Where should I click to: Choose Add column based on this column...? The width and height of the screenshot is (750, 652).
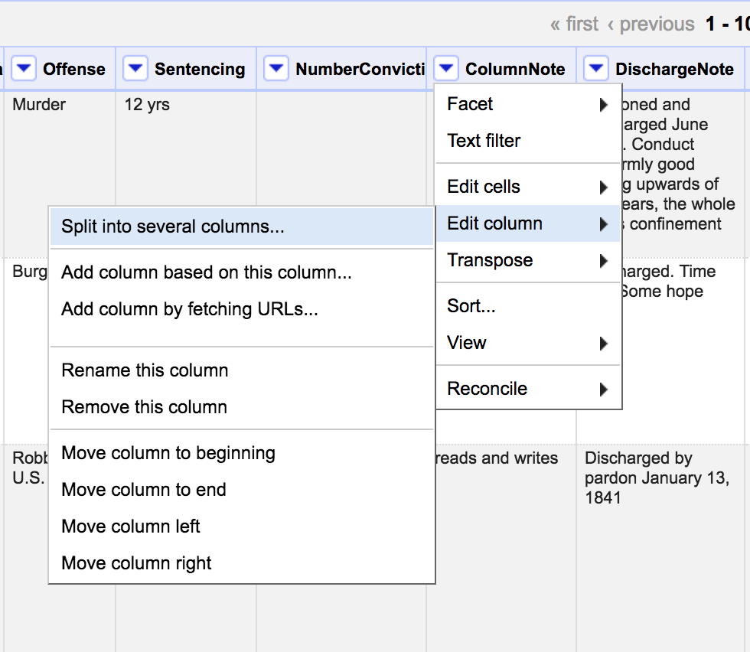point(207,272)
